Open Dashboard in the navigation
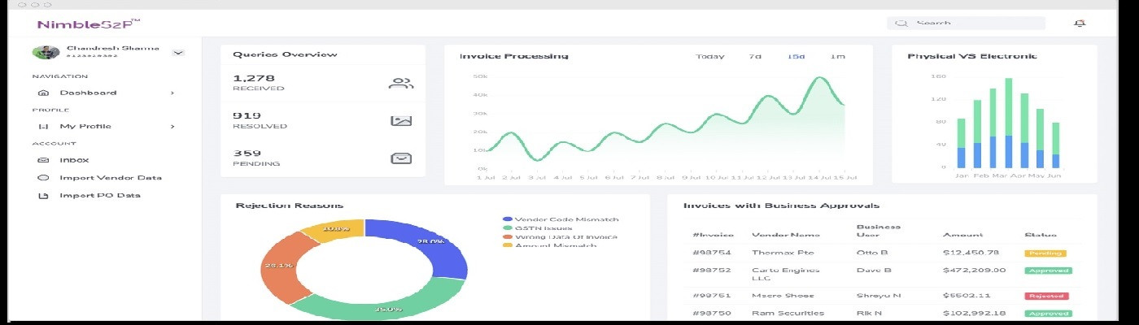This screenshot has width=1139, height=325. click(x=88, y=93)
